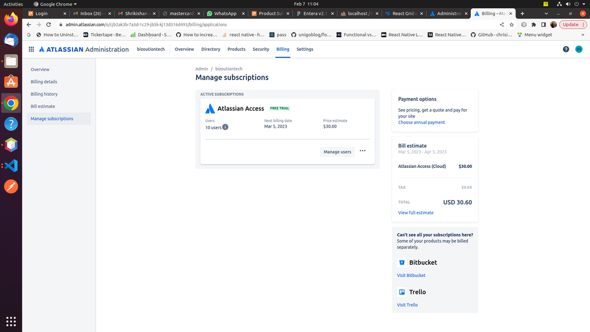Bookmark this page with the star icon
Screen dimensions: 590x332
511,25
